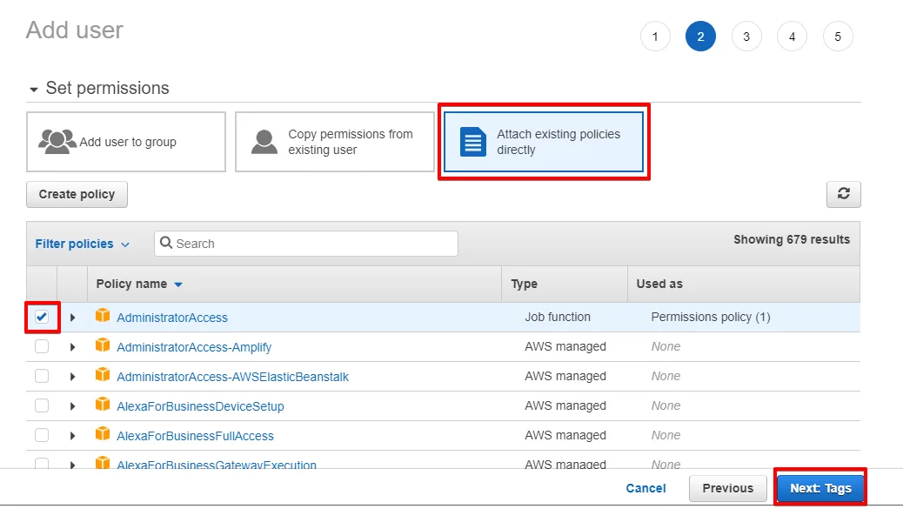The image size is (903, 509).
Task: Click the Next: Tags button
Action: click(x=819, y=488)
